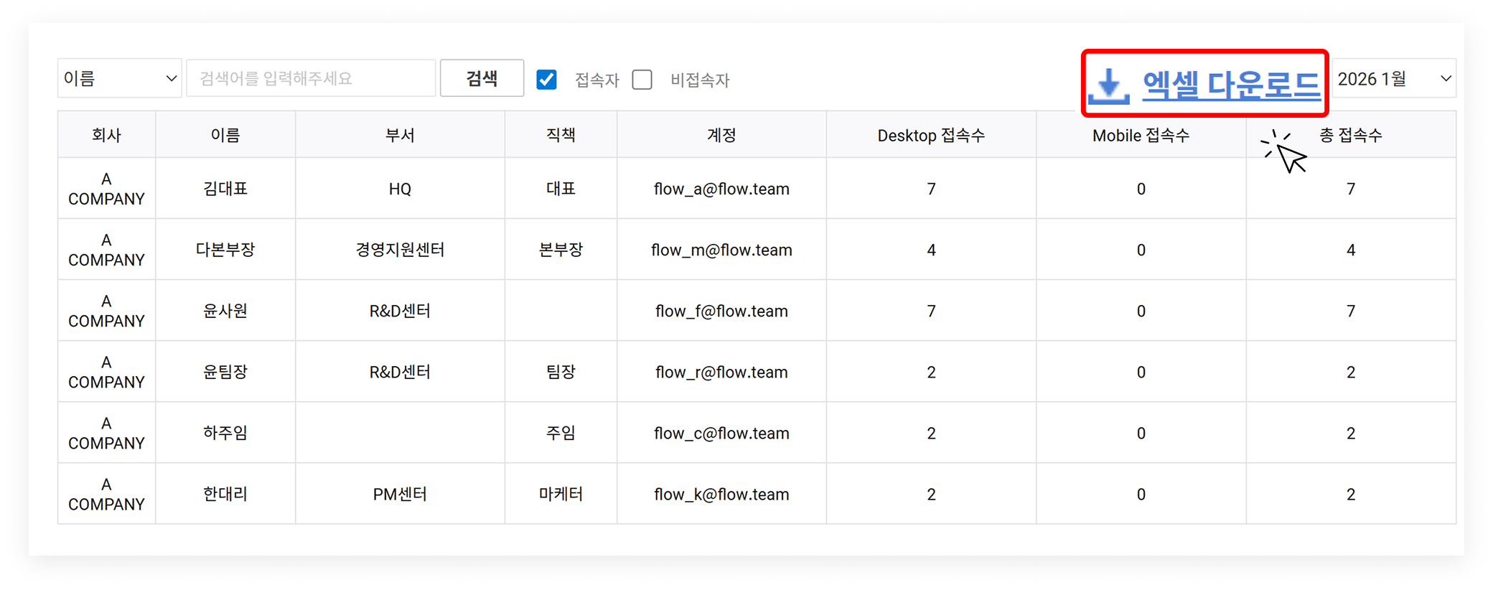The width and height of the screenshot is (1493, 590).
Task: Click the 계정 column header
Action: tap(721, 135)
